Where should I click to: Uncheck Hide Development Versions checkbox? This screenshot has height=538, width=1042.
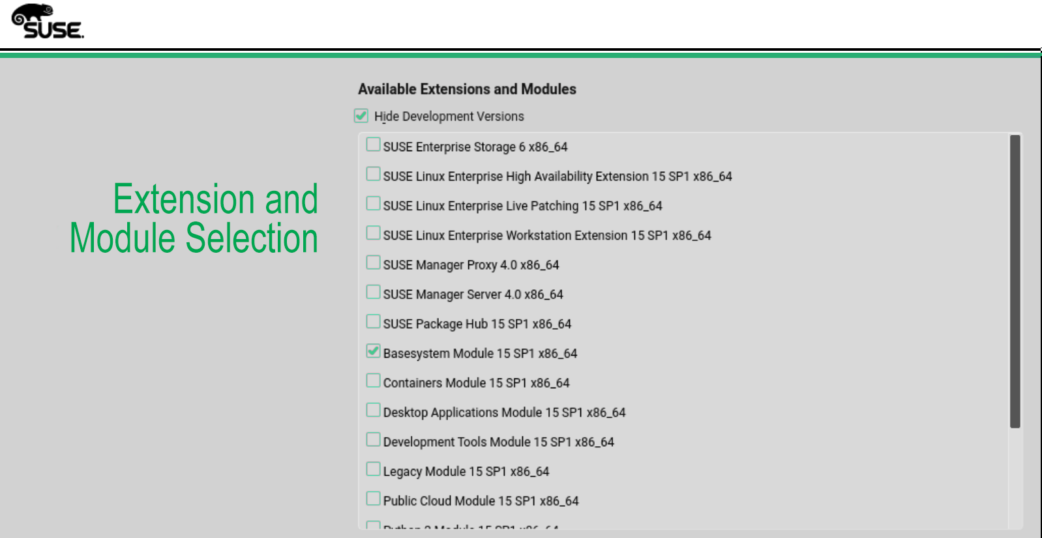coord(361,116)
